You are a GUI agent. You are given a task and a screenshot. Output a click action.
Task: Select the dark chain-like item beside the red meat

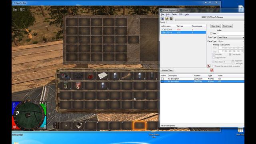point(78,76)
